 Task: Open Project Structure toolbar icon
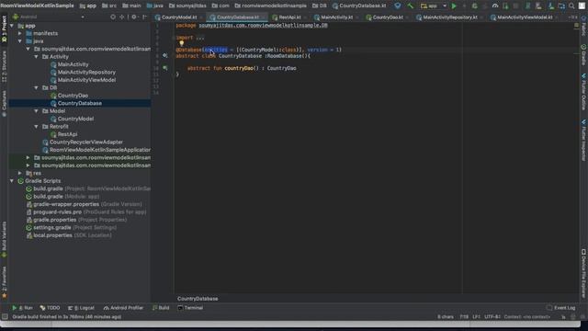tap(561, 6)
